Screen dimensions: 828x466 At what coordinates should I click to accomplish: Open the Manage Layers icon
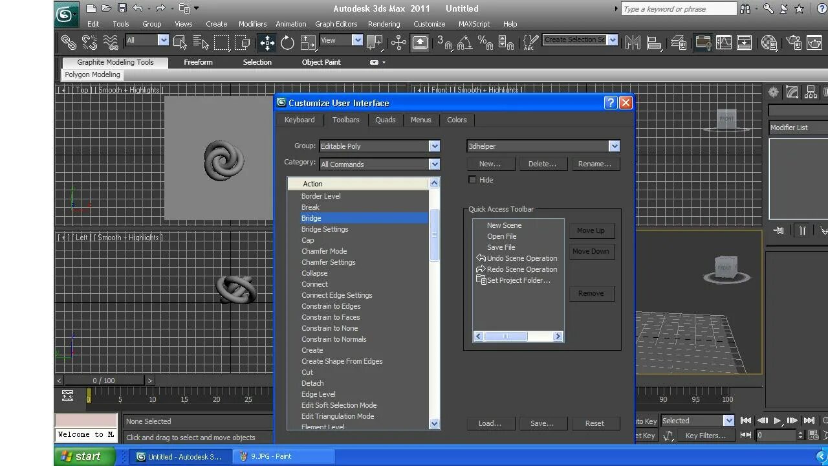679,43
